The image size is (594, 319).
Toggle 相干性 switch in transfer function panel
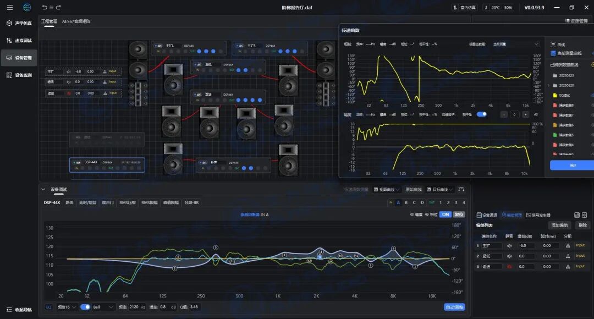[x=481, y=114]
